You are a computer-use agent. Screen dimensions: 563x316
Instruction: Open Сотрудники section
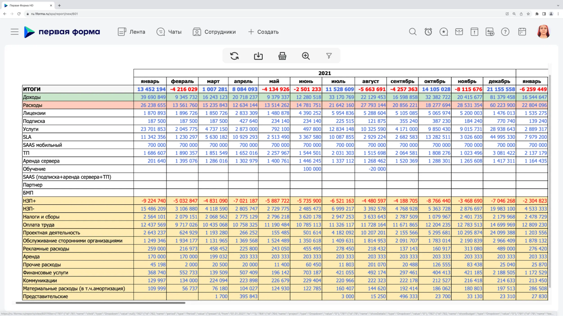(214, 32)
